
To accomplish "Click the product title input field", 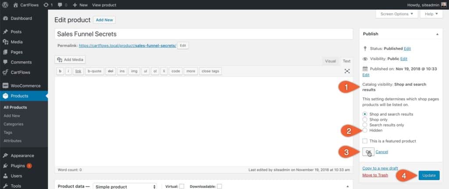I will pos(203,34).
